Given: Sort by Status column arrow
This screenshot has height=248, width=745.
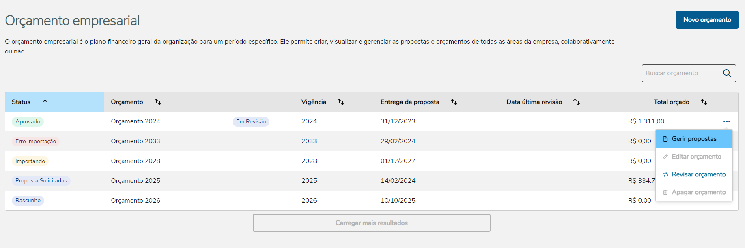Looking at the screenshot, I should (x=45, y=102).
